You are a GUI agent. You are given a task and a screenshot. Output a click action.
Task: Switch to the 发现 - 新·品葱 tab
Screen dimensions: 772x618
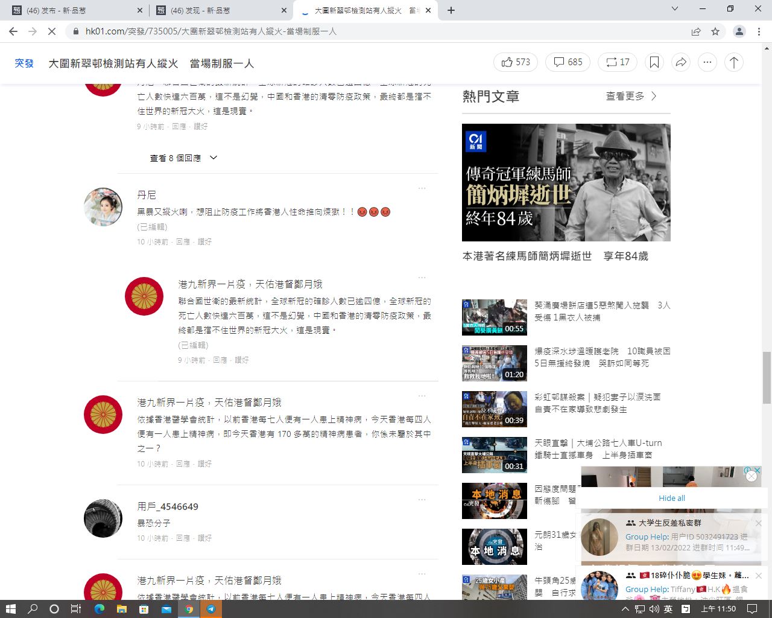tap(220, 10)
